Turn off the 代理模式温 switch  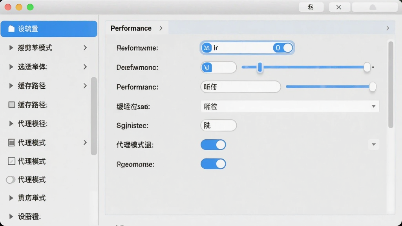[213, 144]
